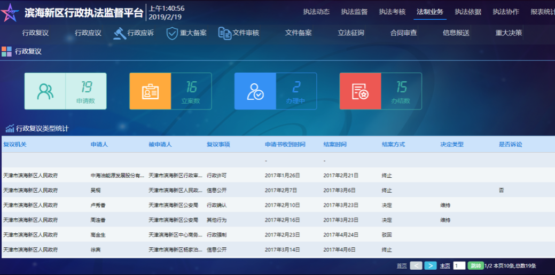Select the applicant 周连香 cell

pos(98,220)
